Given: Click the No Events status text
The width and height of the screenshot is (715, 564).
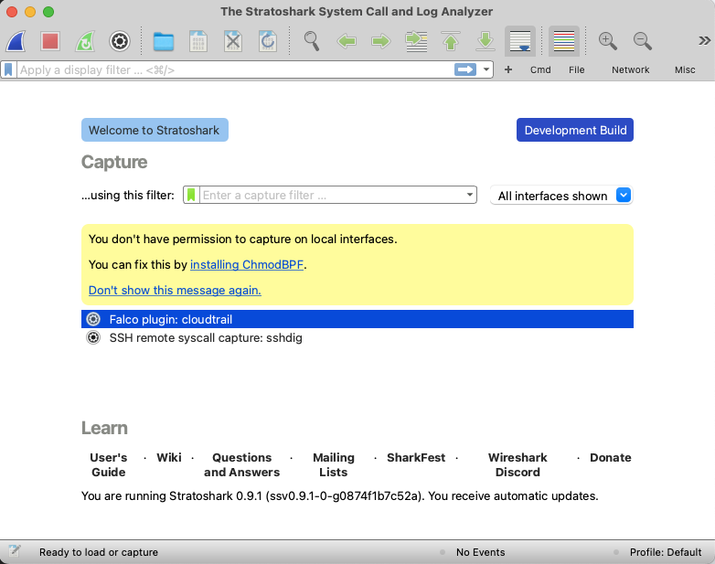Looking at the screenshot, I should (x=481, y=552).
